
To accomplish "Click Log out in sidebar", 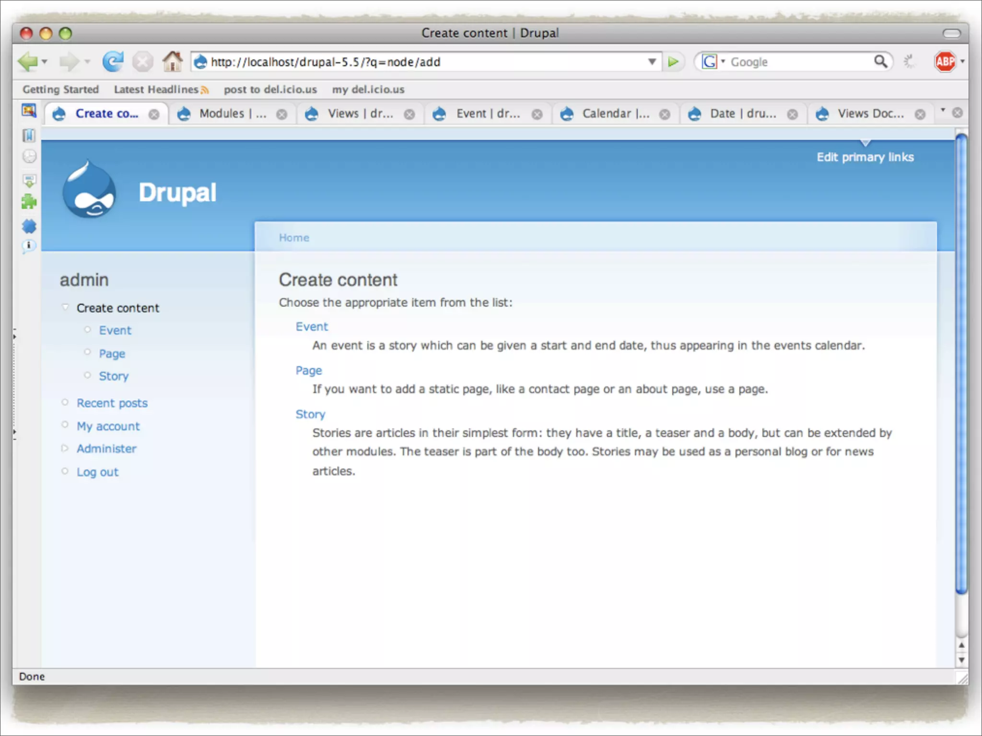I will (97, 472).
